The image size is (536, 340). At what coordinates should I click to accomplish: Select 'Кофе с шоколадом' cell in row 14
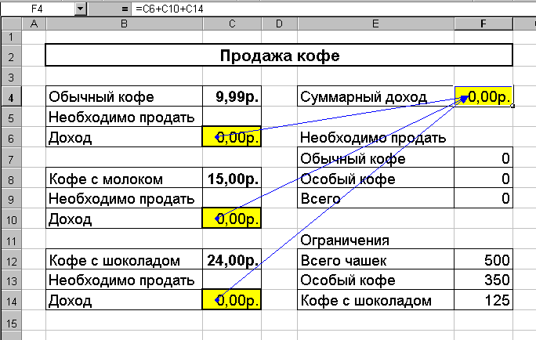point(375,300)
